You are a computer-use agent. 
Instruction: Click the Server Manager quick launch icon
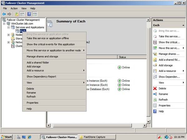tap(18, 137)
